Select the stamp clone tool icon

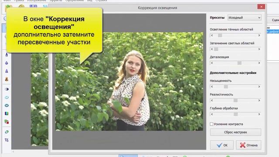[7, 79]
